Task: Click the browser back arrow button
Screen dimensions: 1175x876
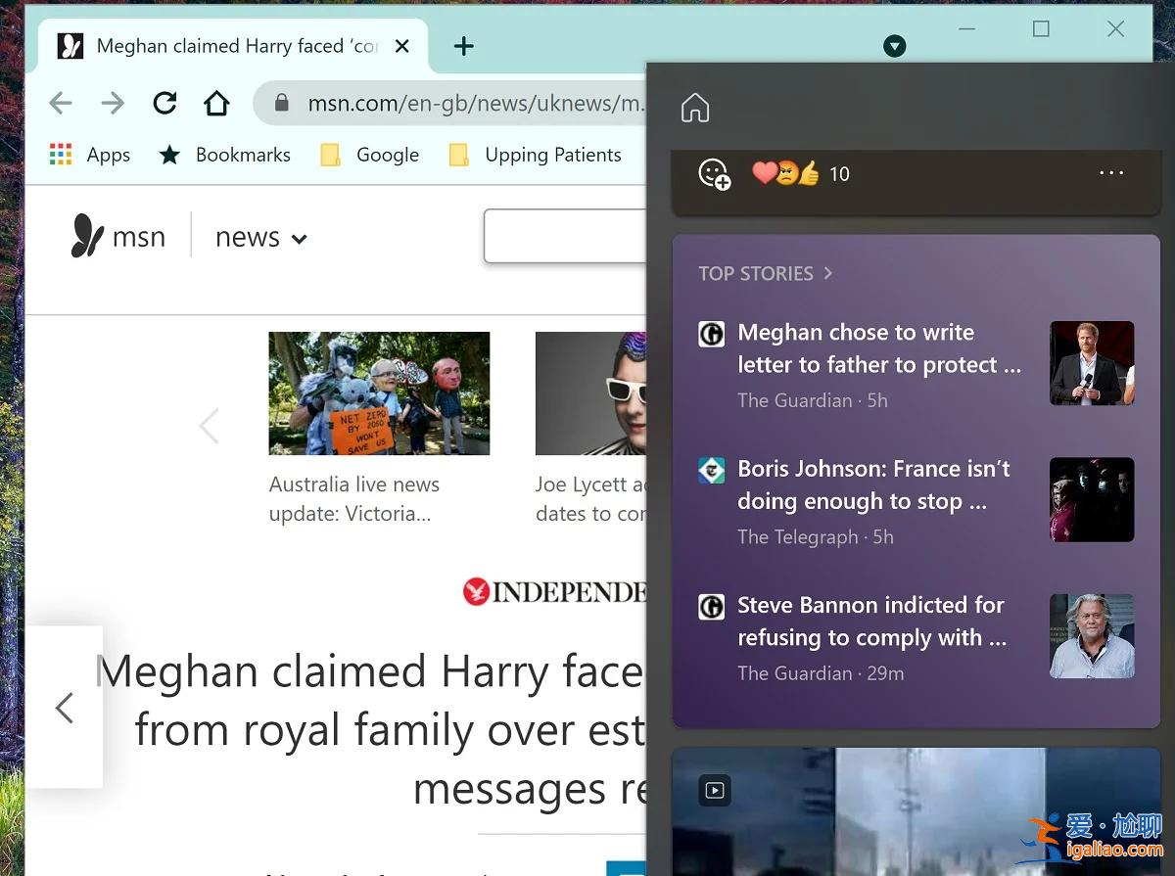Action: click(x=61, y=103)
